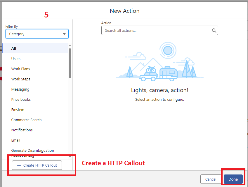This screenshot has width=248, height=187.
Task: Click the Search all actions field
Action: coord(156,31)
